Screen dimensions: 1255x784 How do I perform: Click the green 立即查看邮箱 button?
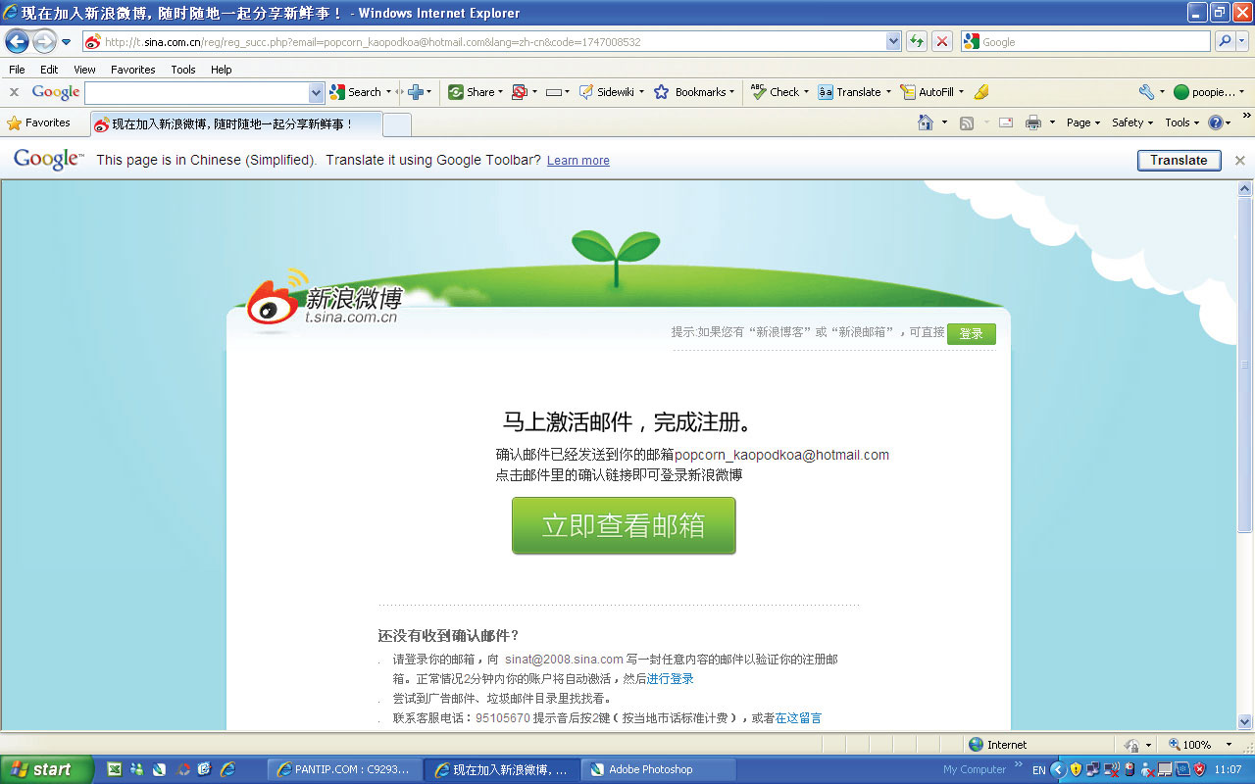point(624,525)
